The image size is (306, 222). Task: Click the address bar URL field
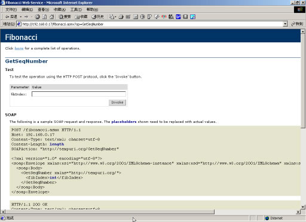[152, 24]
